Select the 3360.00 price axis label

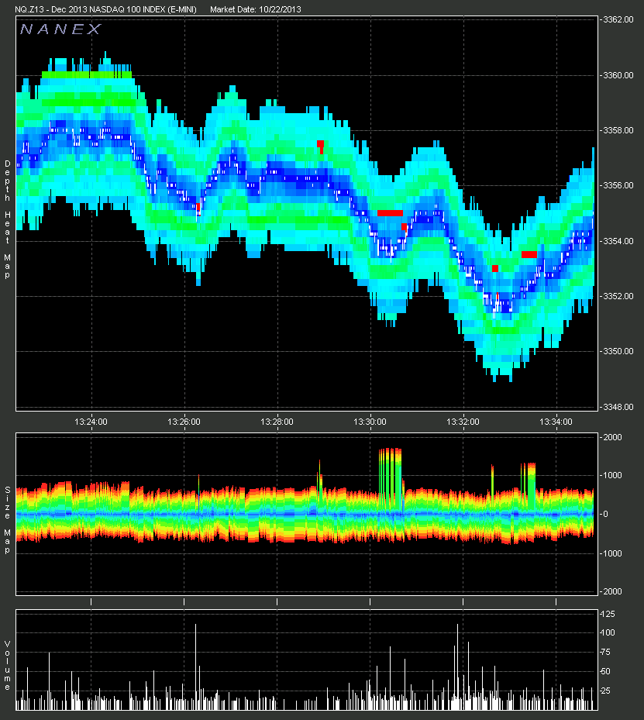coord(618,75)
